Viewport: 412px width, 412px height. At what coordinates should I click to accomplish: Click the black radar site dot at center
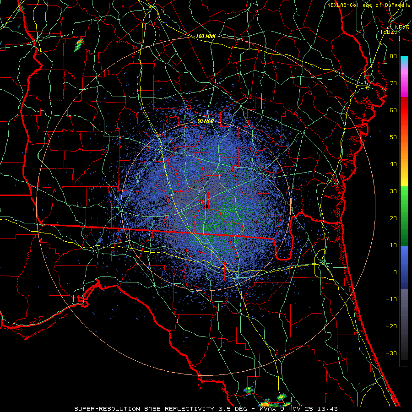[x=206, y=206]
